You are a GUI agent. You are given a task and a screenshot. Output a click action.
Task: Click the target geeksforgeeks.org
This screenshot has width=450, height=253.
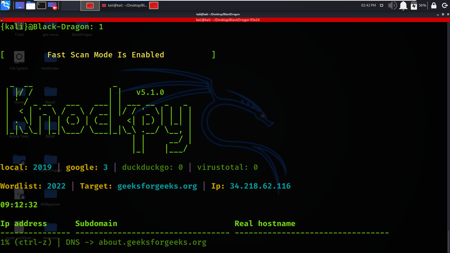tap(157, 186)
